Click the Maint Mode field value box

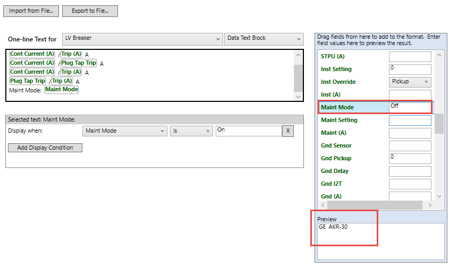410,107
